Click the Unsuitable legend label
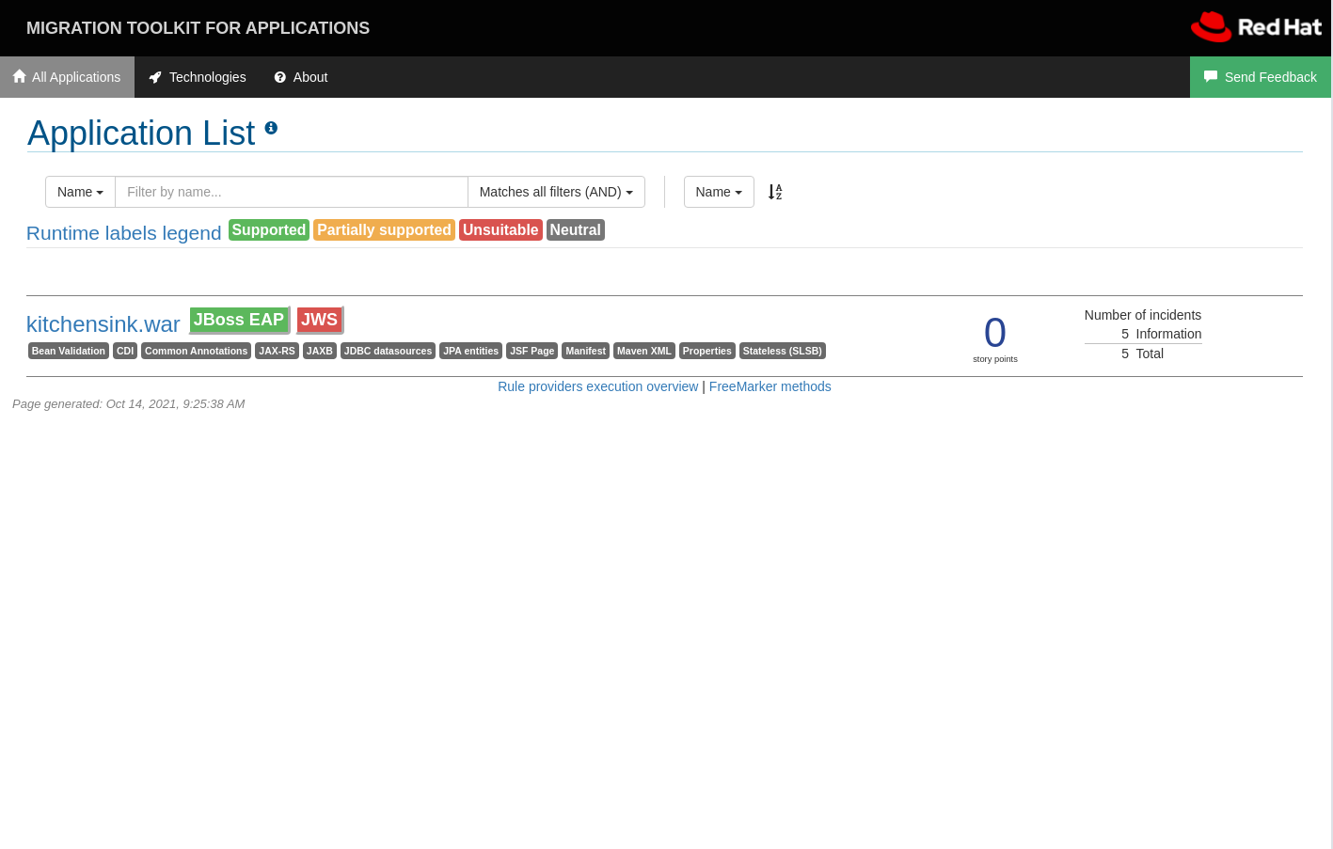Viewport: 1333px width, 849px height. pyautogui.click(x=500, y=229)
